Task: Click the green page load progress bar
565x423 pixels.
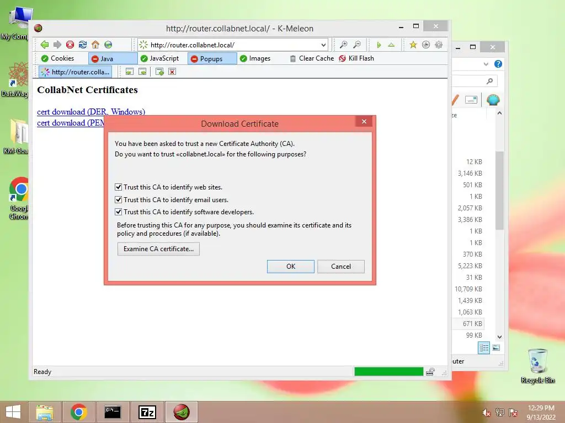Action: pyautogui.click(x=388, y=372)
